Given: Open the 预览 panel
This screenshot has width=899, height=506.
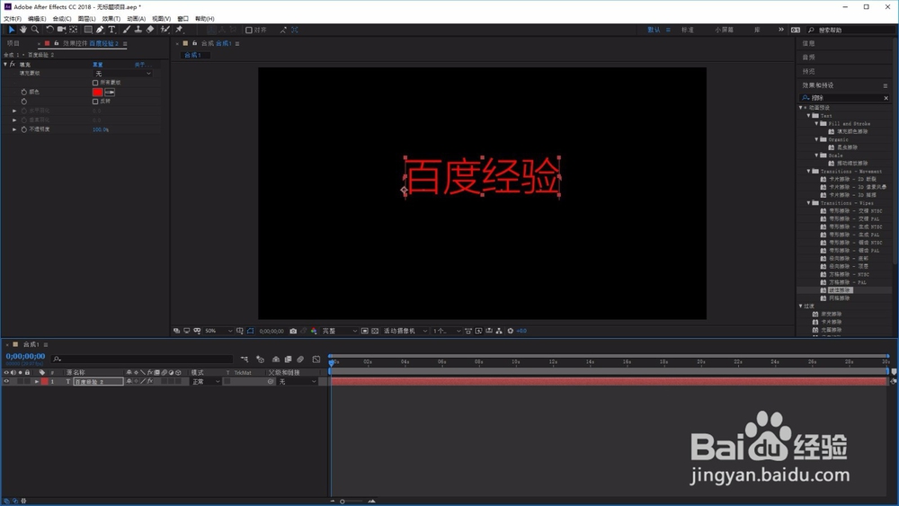Looking at the screenshot, I should [x=808, y=72].
